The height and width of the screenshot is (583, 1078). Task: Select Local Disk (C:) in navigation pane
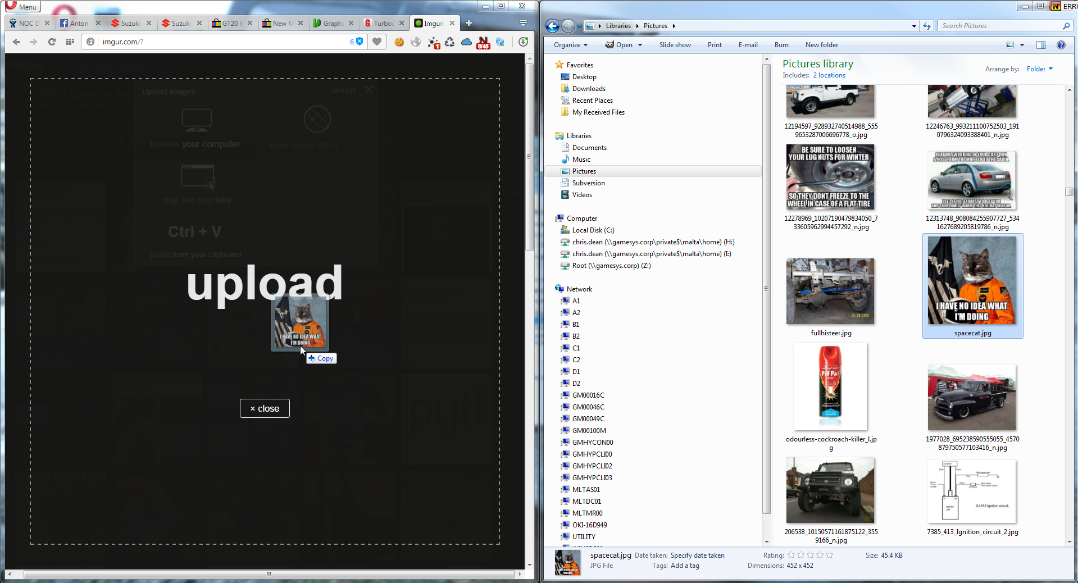click(x=593, y=230)
